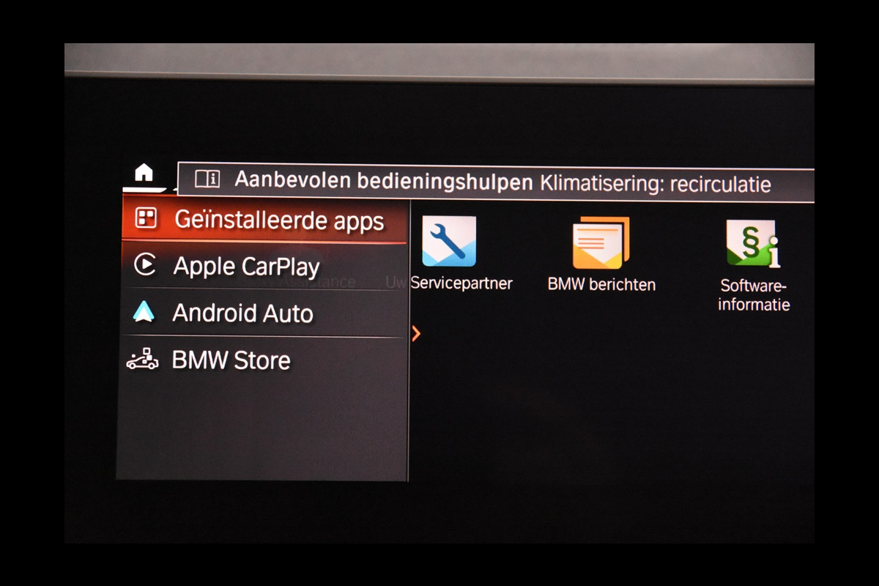Click the Apple CarPlay play-circle icon
This screenshot has width=879, height=586.
pos(145,264)
